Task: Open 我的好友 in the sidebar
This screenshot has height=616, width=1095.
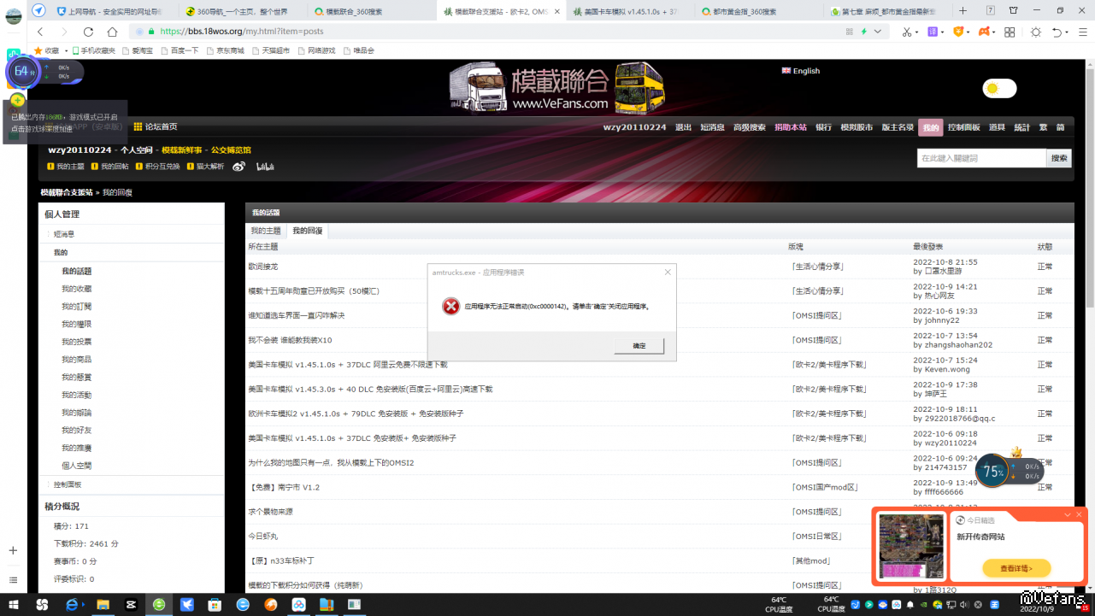Action: coord(77,431)
